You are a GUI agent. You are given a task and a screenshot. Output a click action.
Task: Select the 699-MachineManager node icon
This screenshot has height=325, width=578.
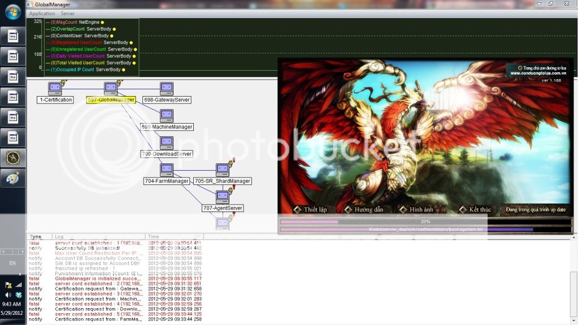tap(166, 115)
